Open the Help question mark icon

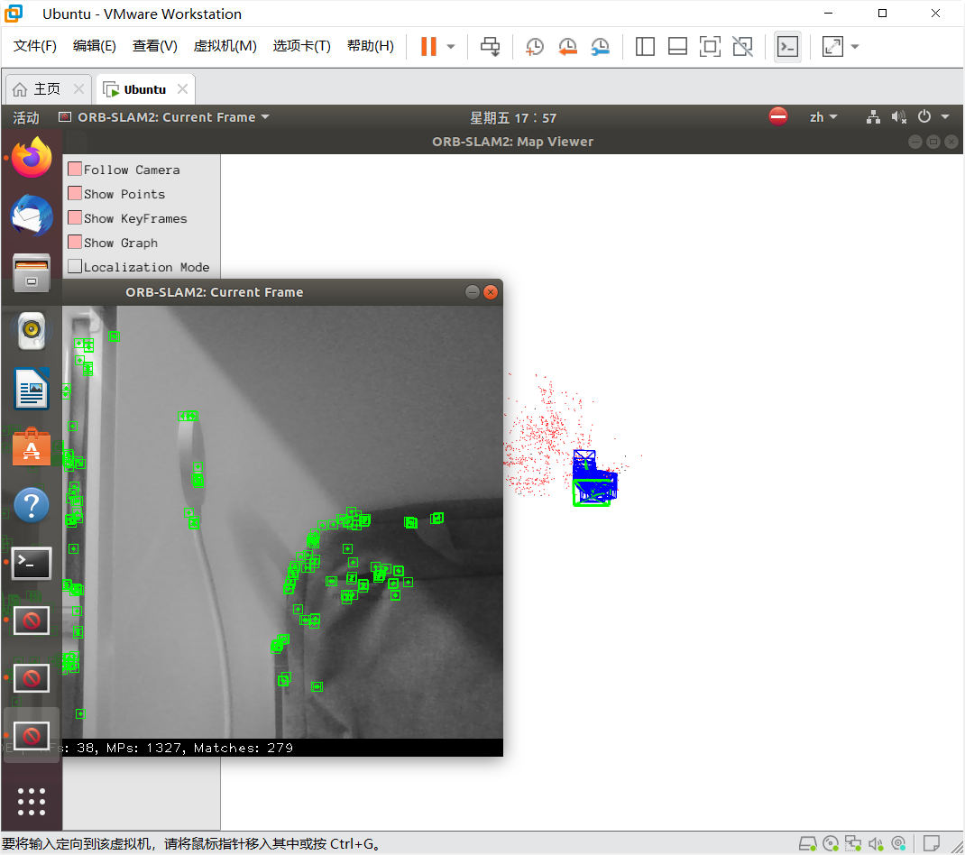(32, 505)
